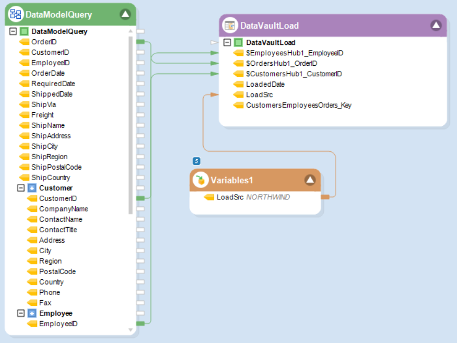Collapse the DataVaultLoad root tree node
The height and width of the screenshot is (343, 457).
tap(227, 42)
